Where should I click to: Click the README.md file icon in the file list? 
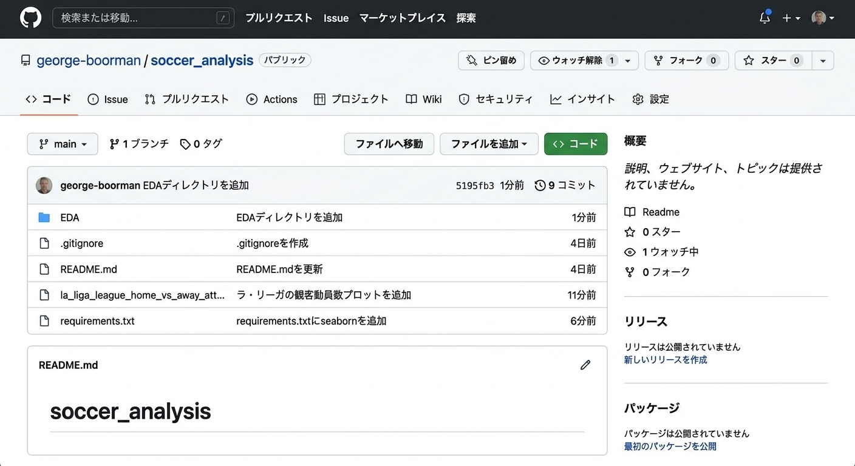pos(44,269)
